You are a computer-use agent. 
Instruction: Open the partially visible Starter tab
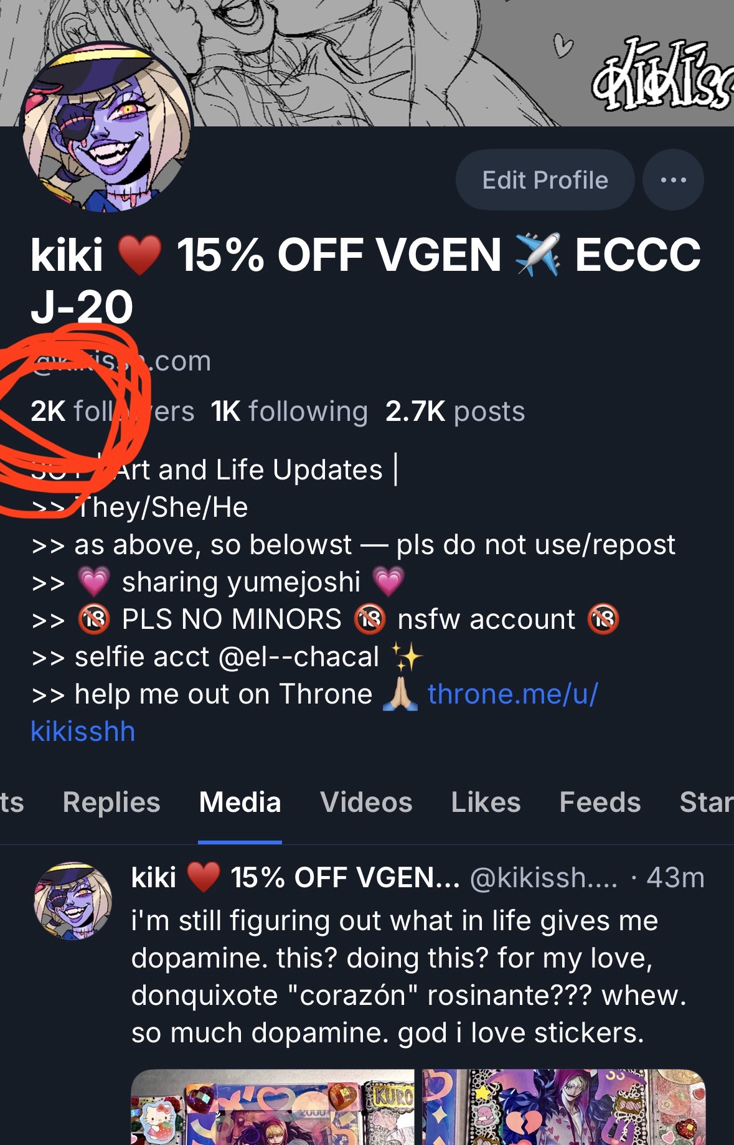[707, 803]
